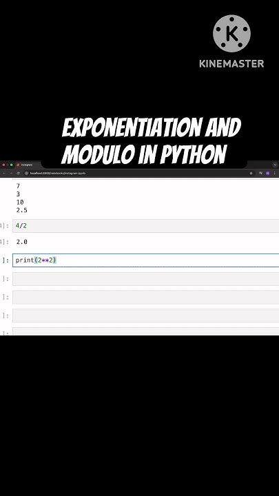Open the purple profile avatar

tap(267, 174)
